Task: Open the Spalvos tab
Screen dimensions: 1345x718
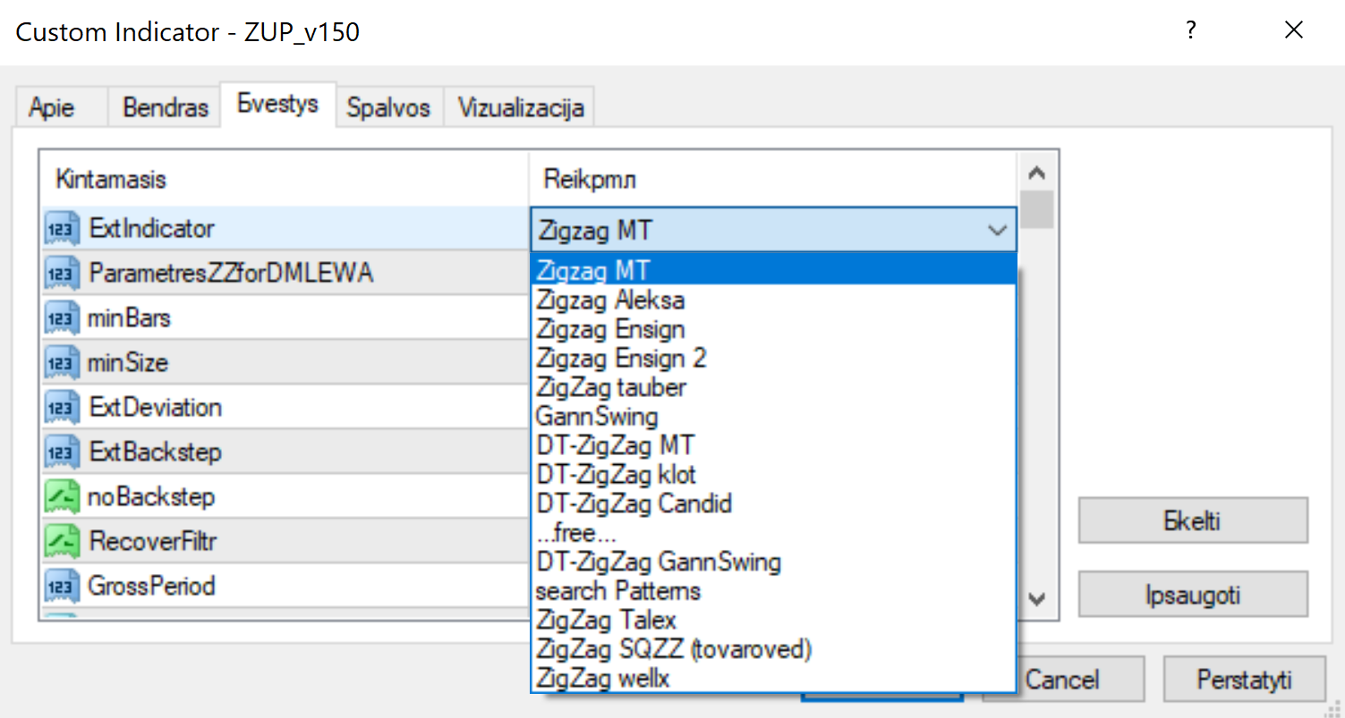Action: (388, 108)
